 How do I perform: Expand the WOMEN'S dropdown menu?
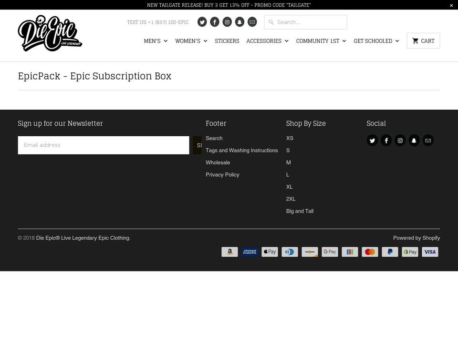[x=191, y=41]
